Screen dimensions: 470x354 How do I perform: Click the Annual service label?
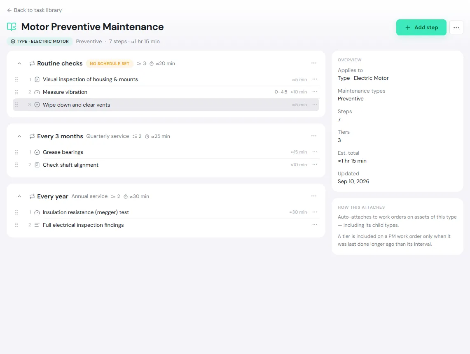pos(89,196)
